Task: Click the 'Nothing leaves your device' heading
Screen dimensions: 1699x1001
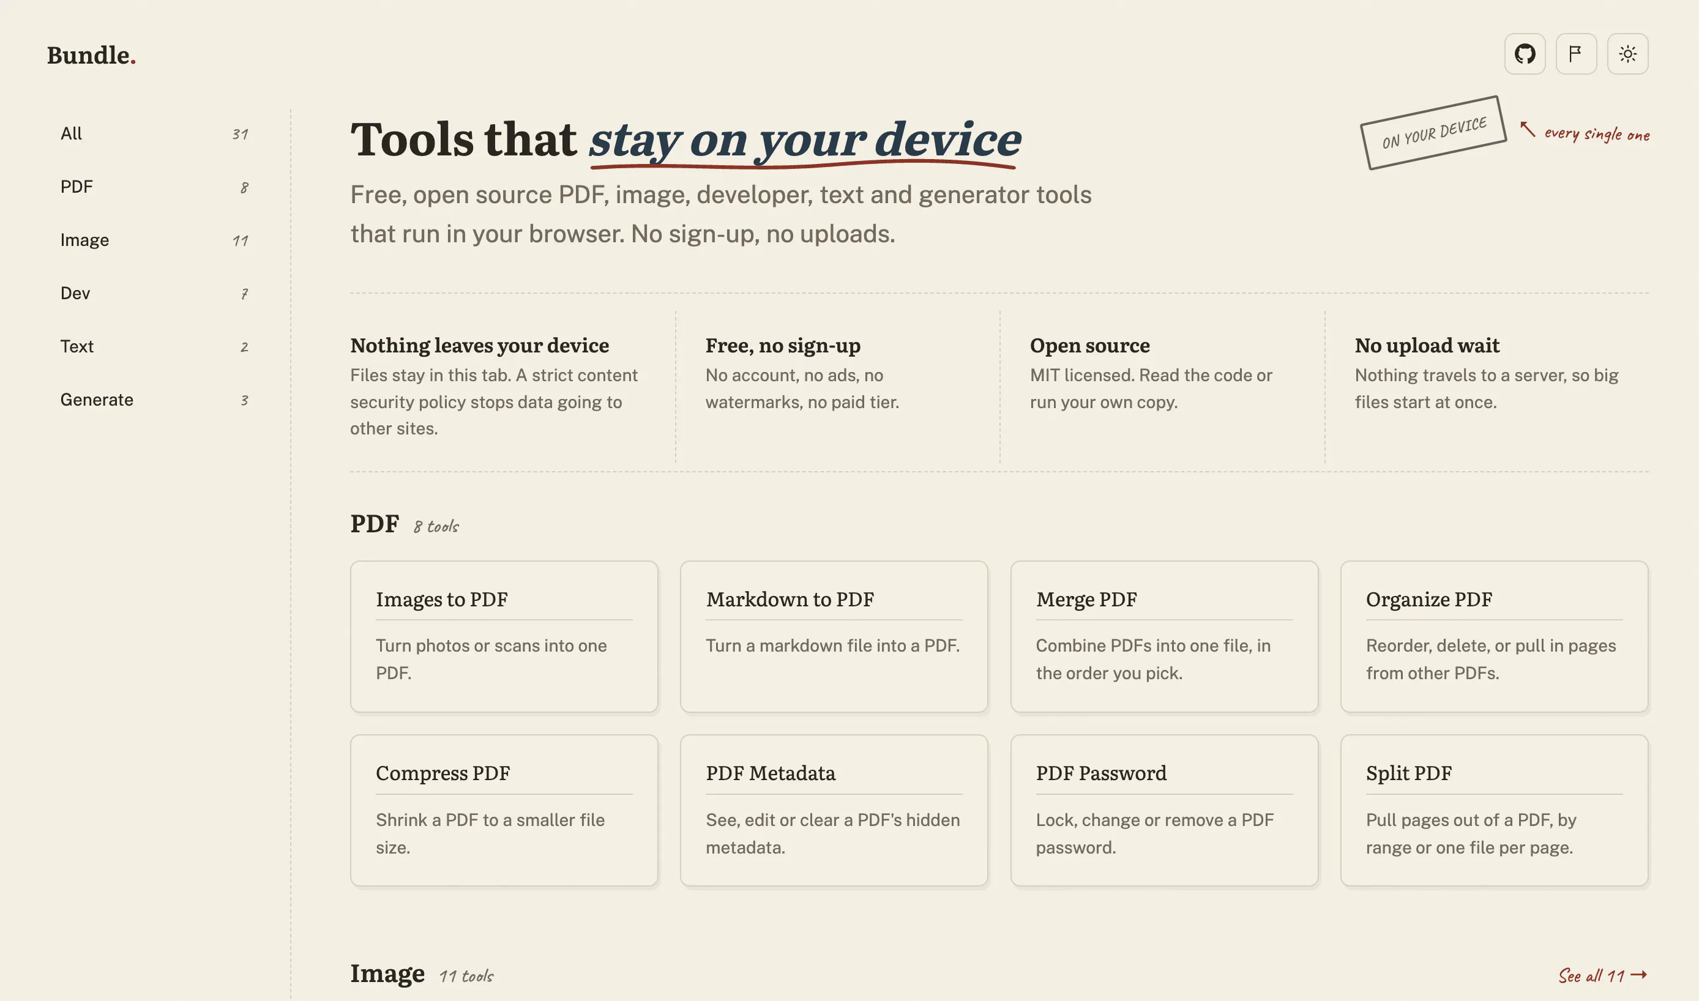Action: click(x=479, y=345)
